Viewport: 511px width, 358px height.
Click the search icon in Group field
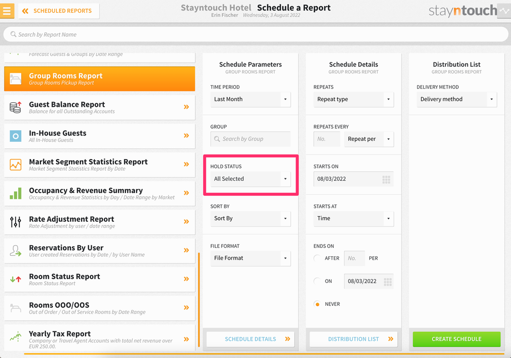point(217,139)
